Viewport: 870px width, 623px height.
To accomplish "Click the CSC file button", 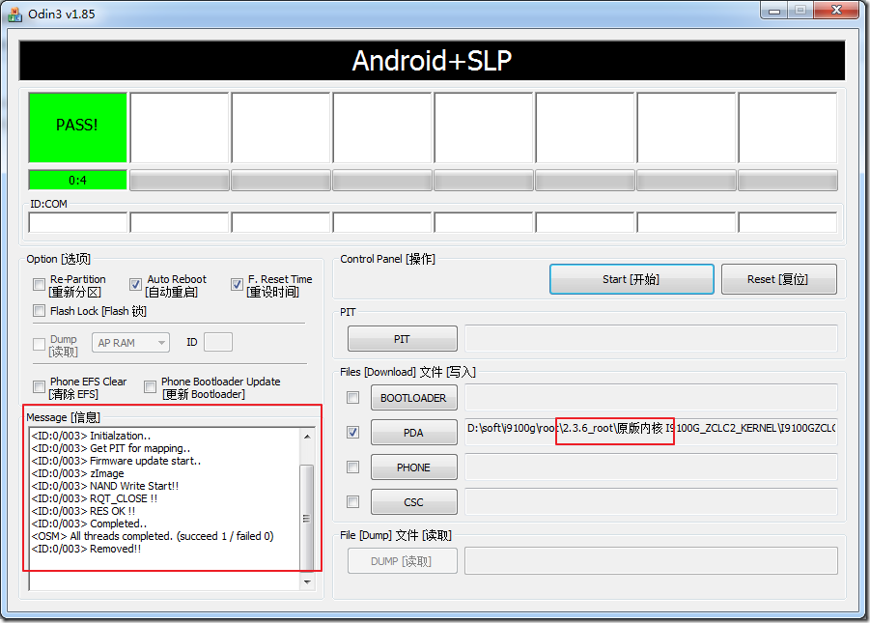I will coord(414,502).
